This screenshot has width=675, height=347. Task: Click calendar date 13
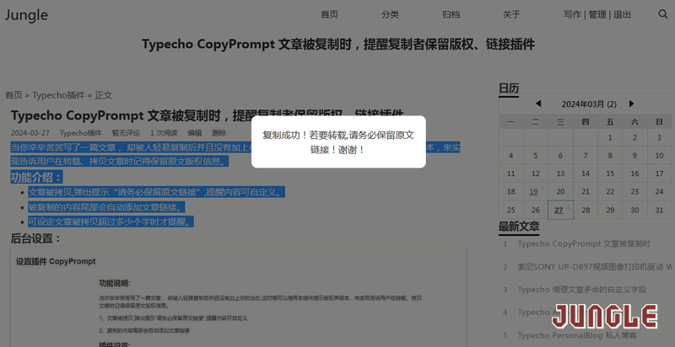pos(560,173)
